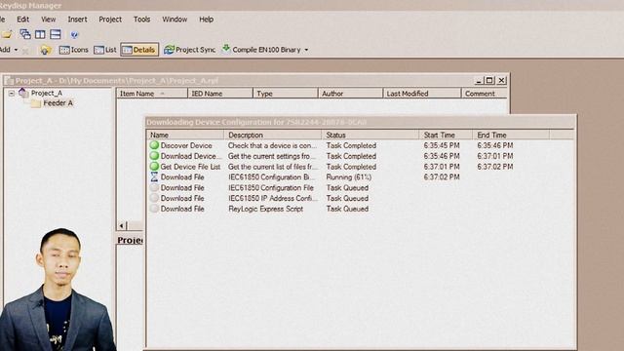Click the Name column header in download dialog
Screen dimensions: 624x351
coord(185,135)
